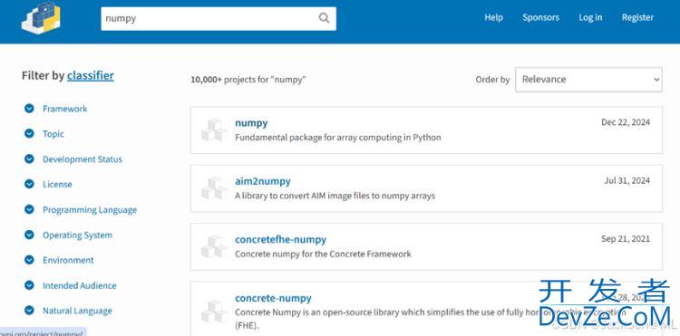
Task: Expand the Programming Language filter chevron
Action: tap(29, 209)
